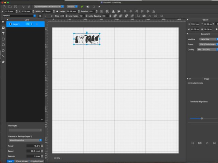
Task: Enable the Gradient mode option
Action: (x=189, y=83)
